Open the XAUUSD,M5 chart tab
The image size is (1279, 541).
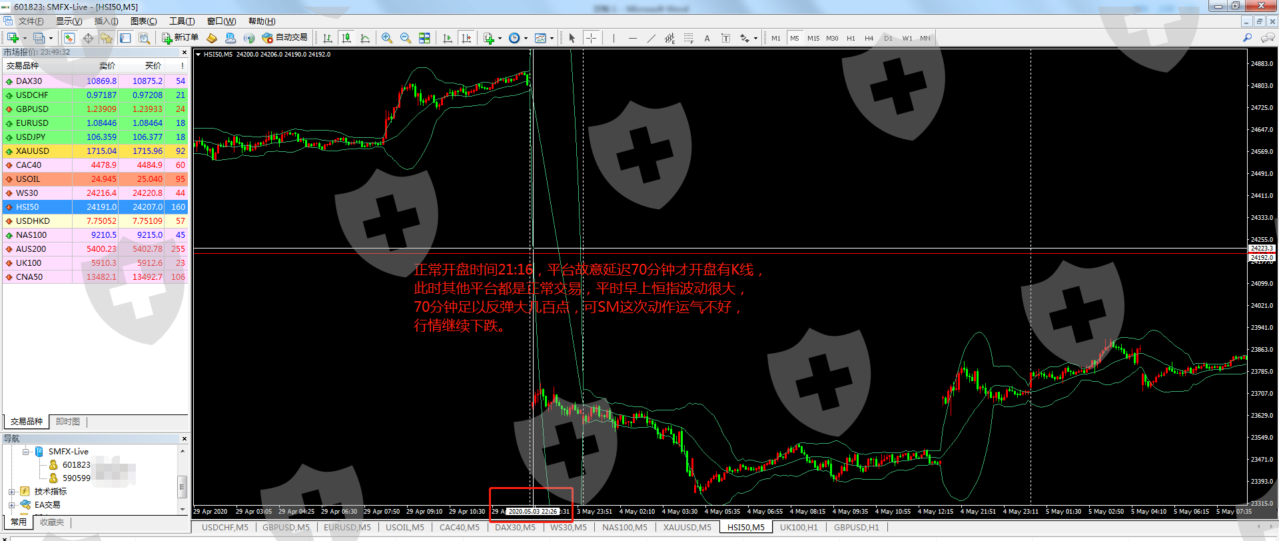tap(687, 528)
